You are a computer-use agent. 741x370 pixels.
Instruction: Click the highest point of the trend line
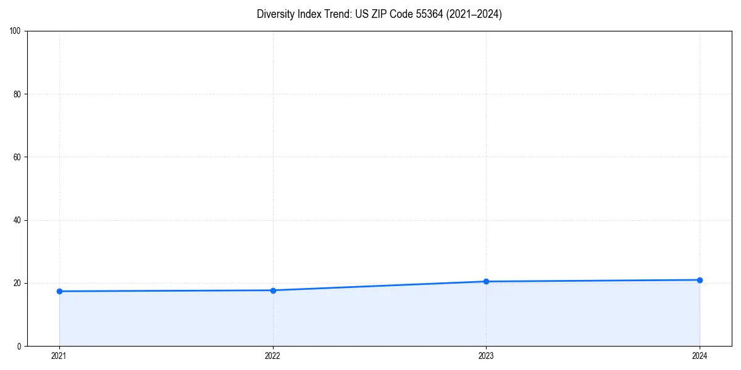[700, 279]
